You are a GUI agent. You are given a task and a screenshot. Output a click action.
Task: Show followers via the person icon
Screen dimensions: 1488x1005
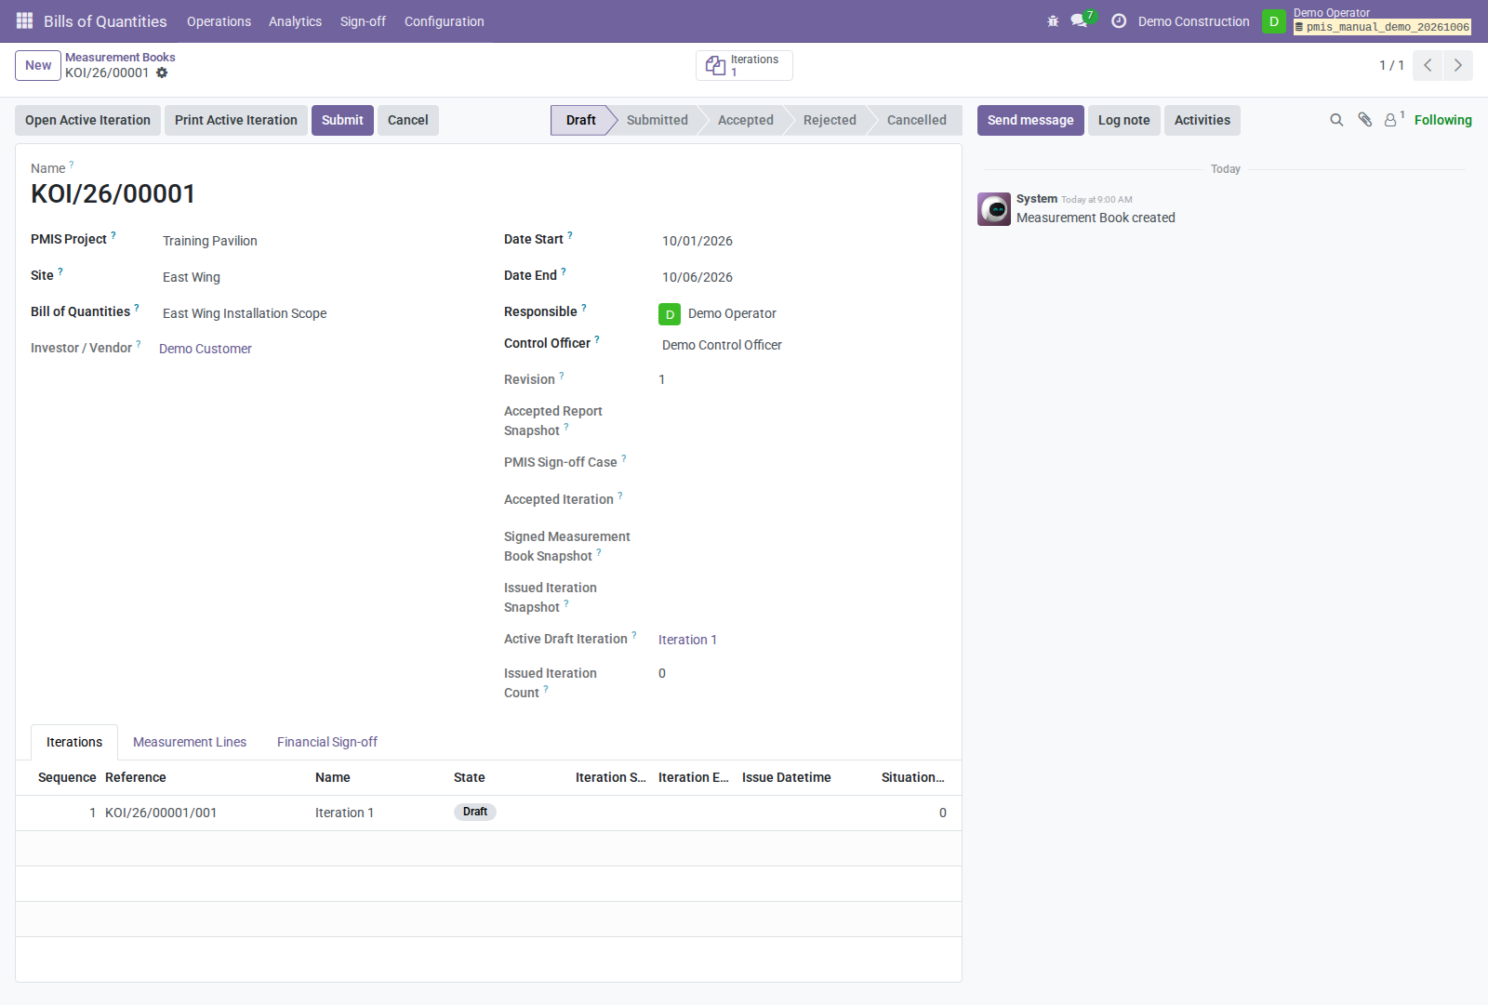1391,120
